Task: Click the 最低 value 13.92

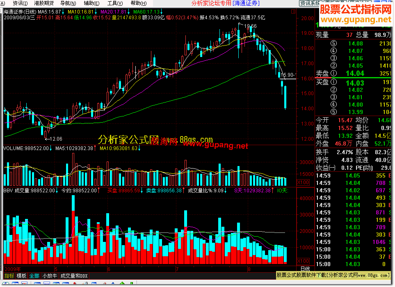Action: [345, 136]
